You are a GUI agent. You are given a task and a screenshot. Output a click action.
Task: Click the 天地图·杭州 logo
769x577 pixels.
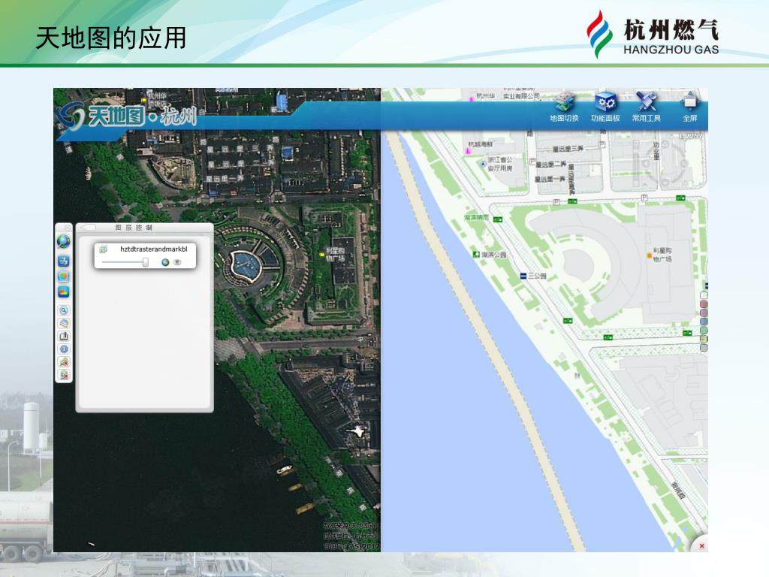(126, 116)
